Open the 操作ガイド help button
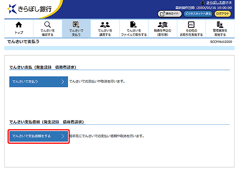Viewport: 239px width, 172px height. click(x=170, y=14)
